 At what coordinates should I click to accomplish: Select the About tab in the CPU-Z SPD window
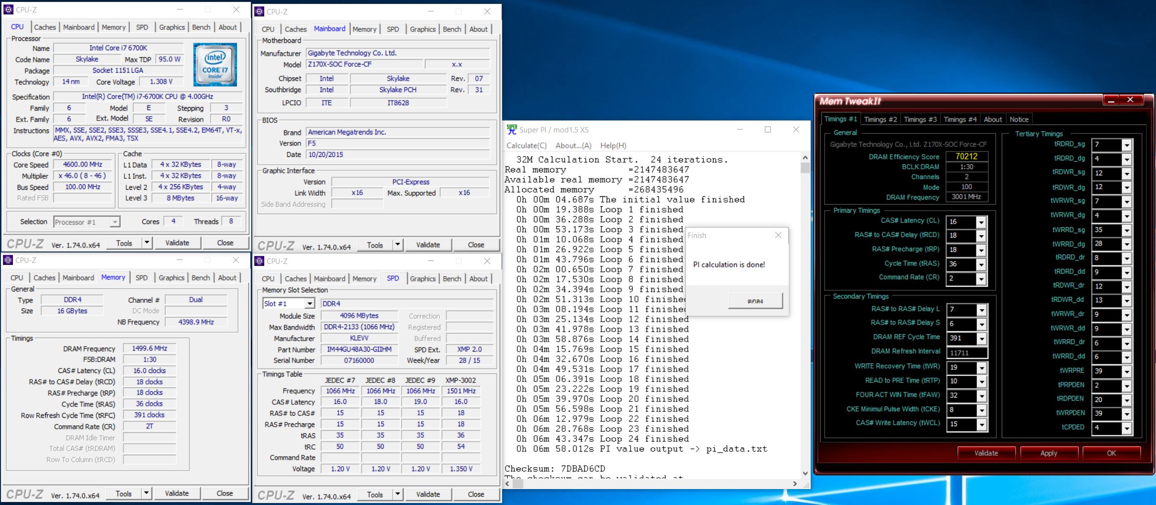pos(478,279)
